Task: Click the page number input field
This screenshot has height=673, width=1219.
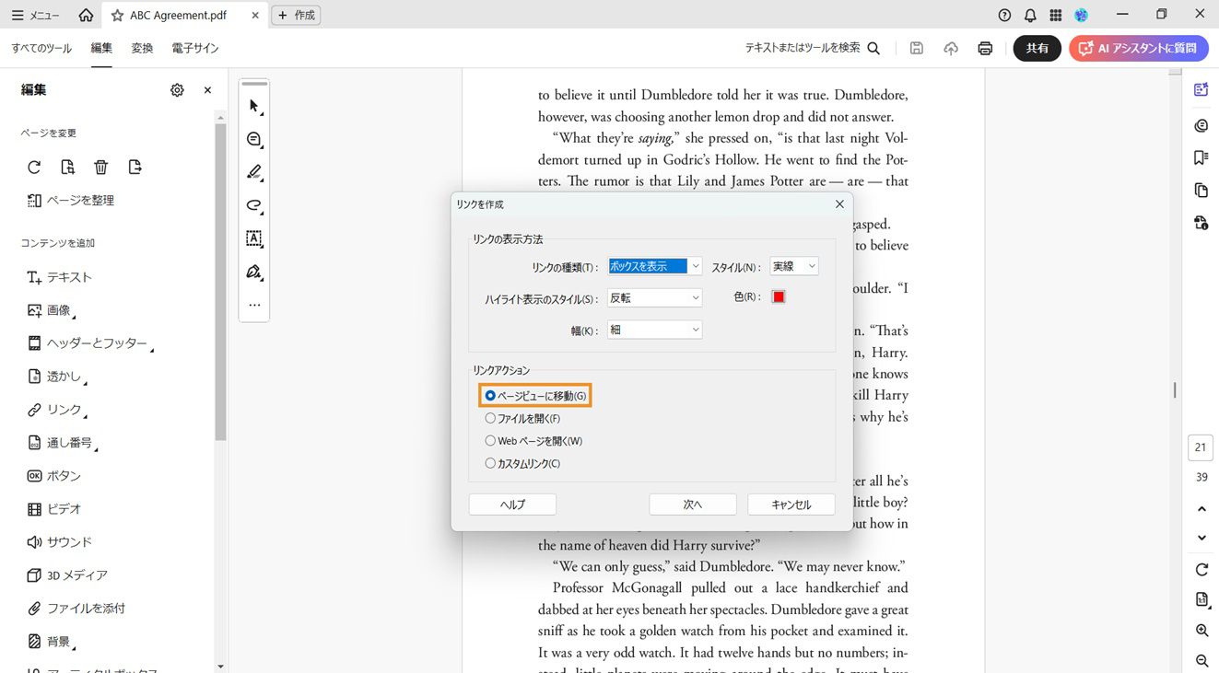Action: [1200, 447]
